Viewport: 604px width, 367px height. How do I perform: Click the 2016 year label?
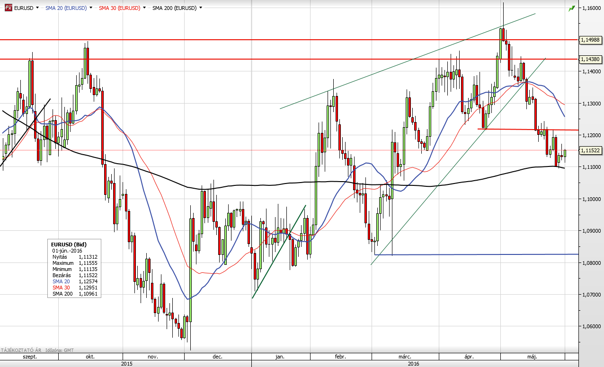pos(413,364)
